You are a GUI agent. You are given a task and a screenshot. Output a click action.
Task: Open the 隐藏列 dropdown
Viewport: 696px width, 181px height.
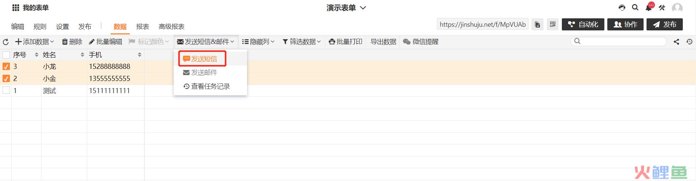pyautogui.click(x=258, y=42)
